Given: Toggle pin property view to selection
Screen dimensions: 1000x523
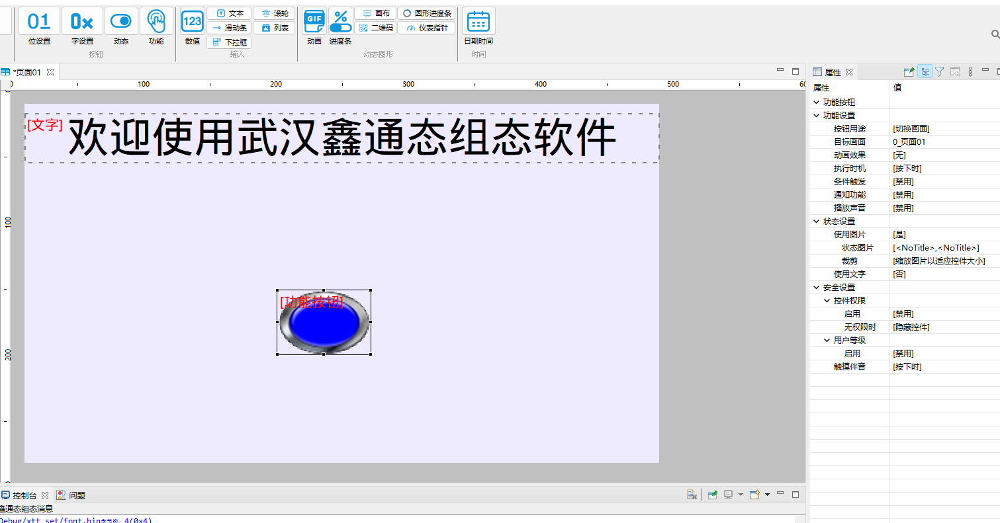Looking at the screenshot, I should point(909,72).
